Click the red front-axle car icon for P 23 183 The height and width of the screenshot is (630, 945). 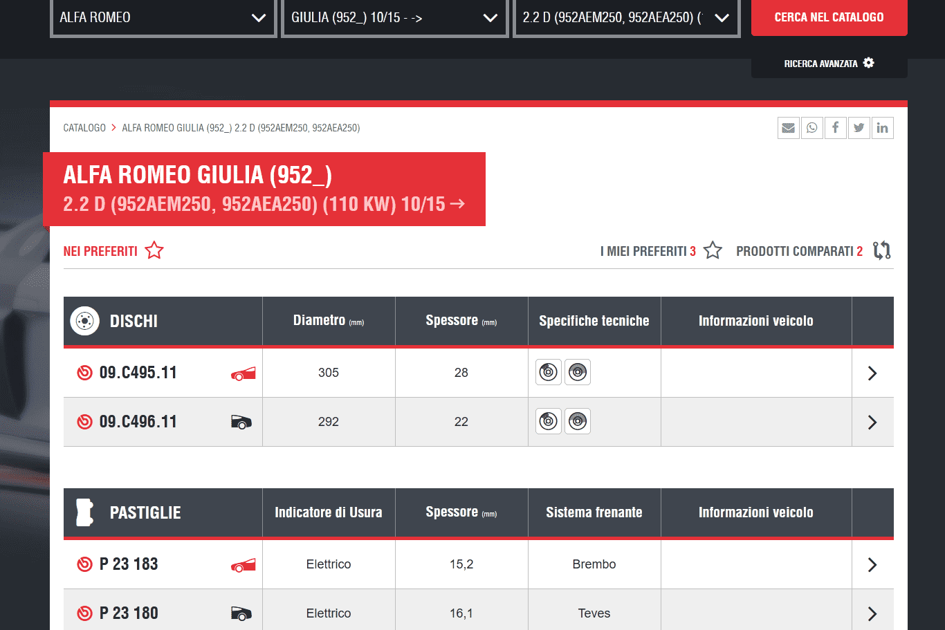[x=243, y=565]
